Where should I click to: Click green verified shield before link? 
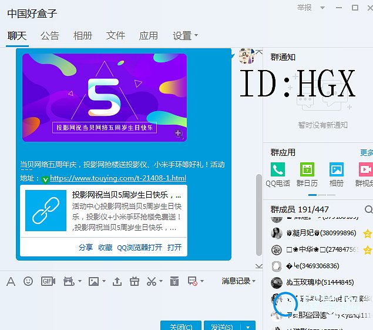(x=45, y=179)
